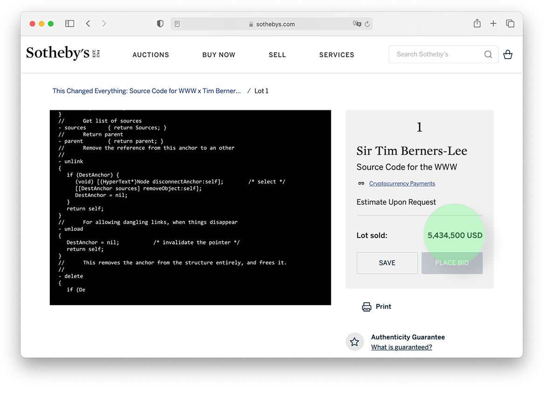
Task: Close the Safari window with red button
Action: (33, 24)
